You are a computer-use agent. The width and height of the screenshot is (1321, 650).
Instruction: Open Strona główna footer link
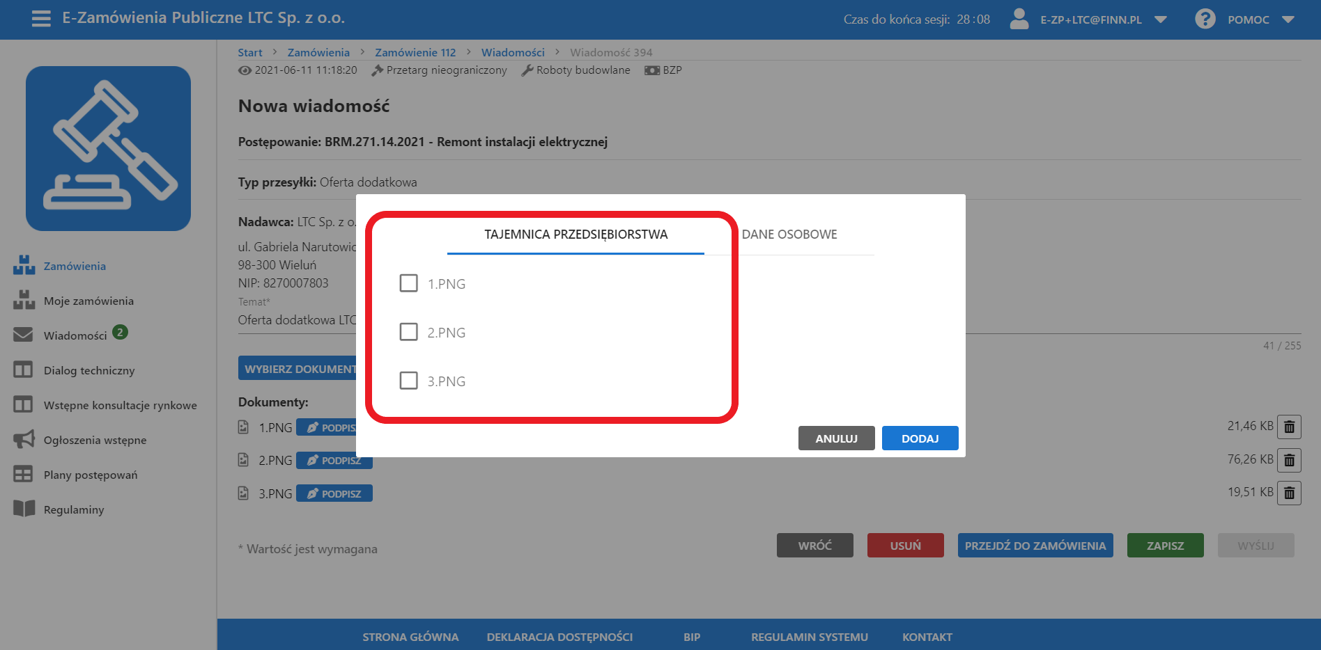point(410,637)
